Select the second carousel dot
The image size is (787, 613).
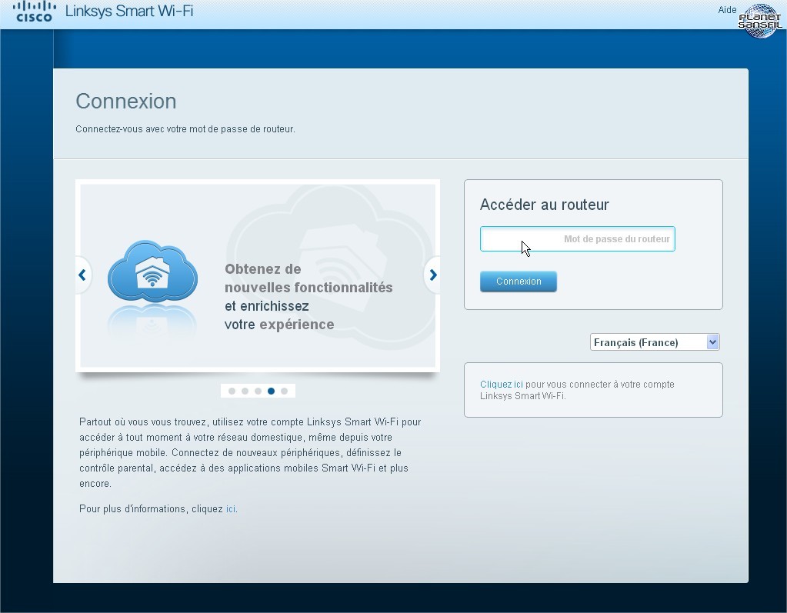(x=245, y=391)
